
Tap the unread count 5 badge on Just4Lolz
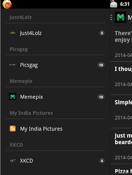click(x=102, y=33)
